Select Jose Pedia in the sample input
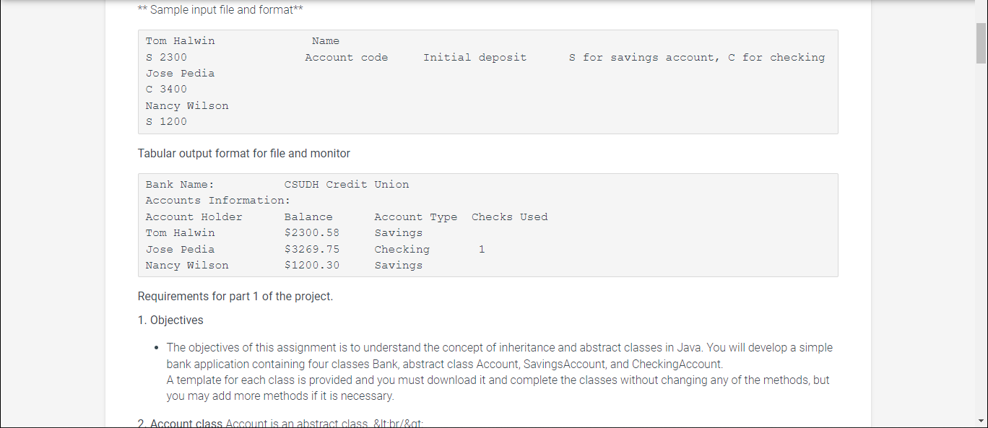The height and width of the screenshot is (428, 988). (180, 73)
